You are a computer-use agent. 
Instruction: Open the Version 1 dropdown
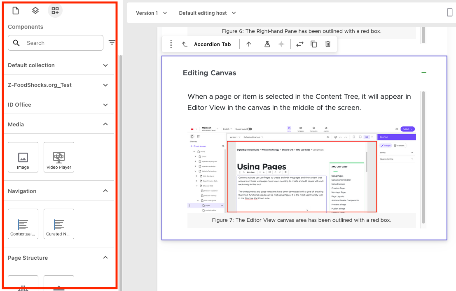point(151,13)
